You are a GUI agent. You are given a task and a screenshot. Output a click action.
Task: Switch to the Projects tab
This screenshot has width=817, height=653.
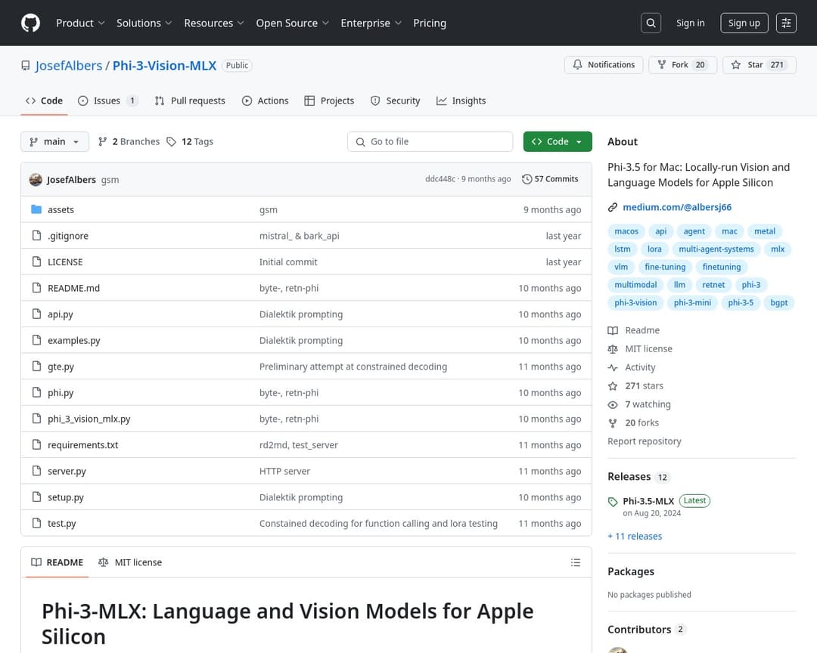329,101
